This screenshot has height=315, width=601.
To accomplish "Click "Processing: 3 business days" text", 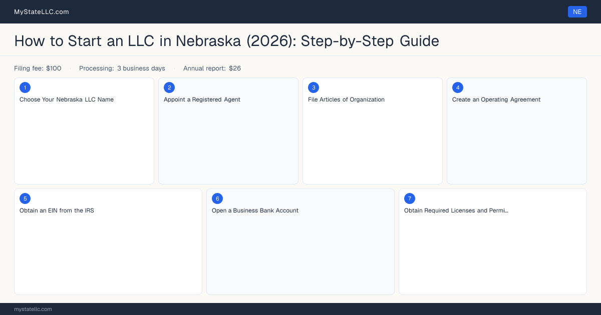I will (x=122, y=68).
